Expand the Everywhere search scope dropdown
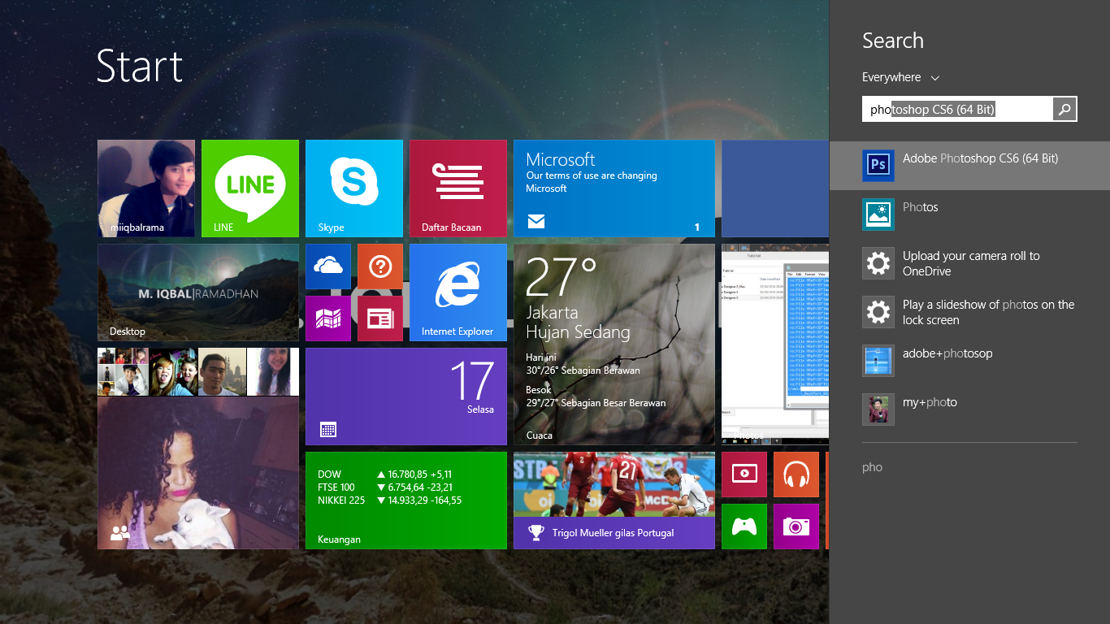1110x624 pixels. tap(900, 77)
